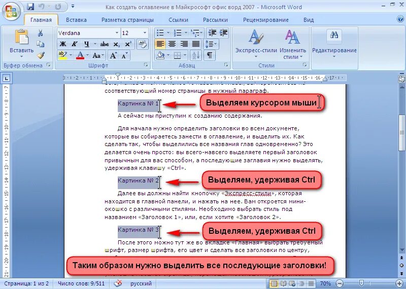This screenshot has height=289, width=406.
Task: Click the vertical scrollbar thumb
Action: (x=401, y=132)
